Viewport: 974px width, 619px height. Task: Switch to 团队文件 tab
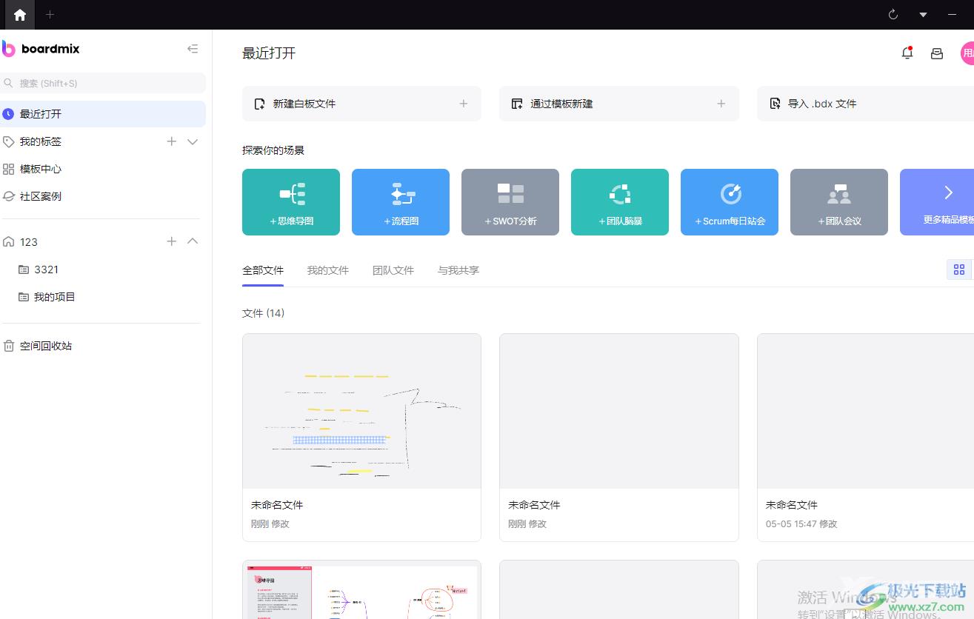click(393, 270)
